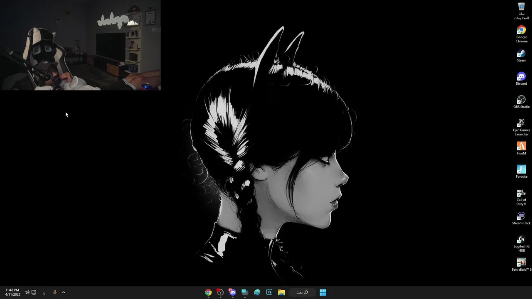
Task: Open Chrome from the taskbar
Action: [208, 292]
